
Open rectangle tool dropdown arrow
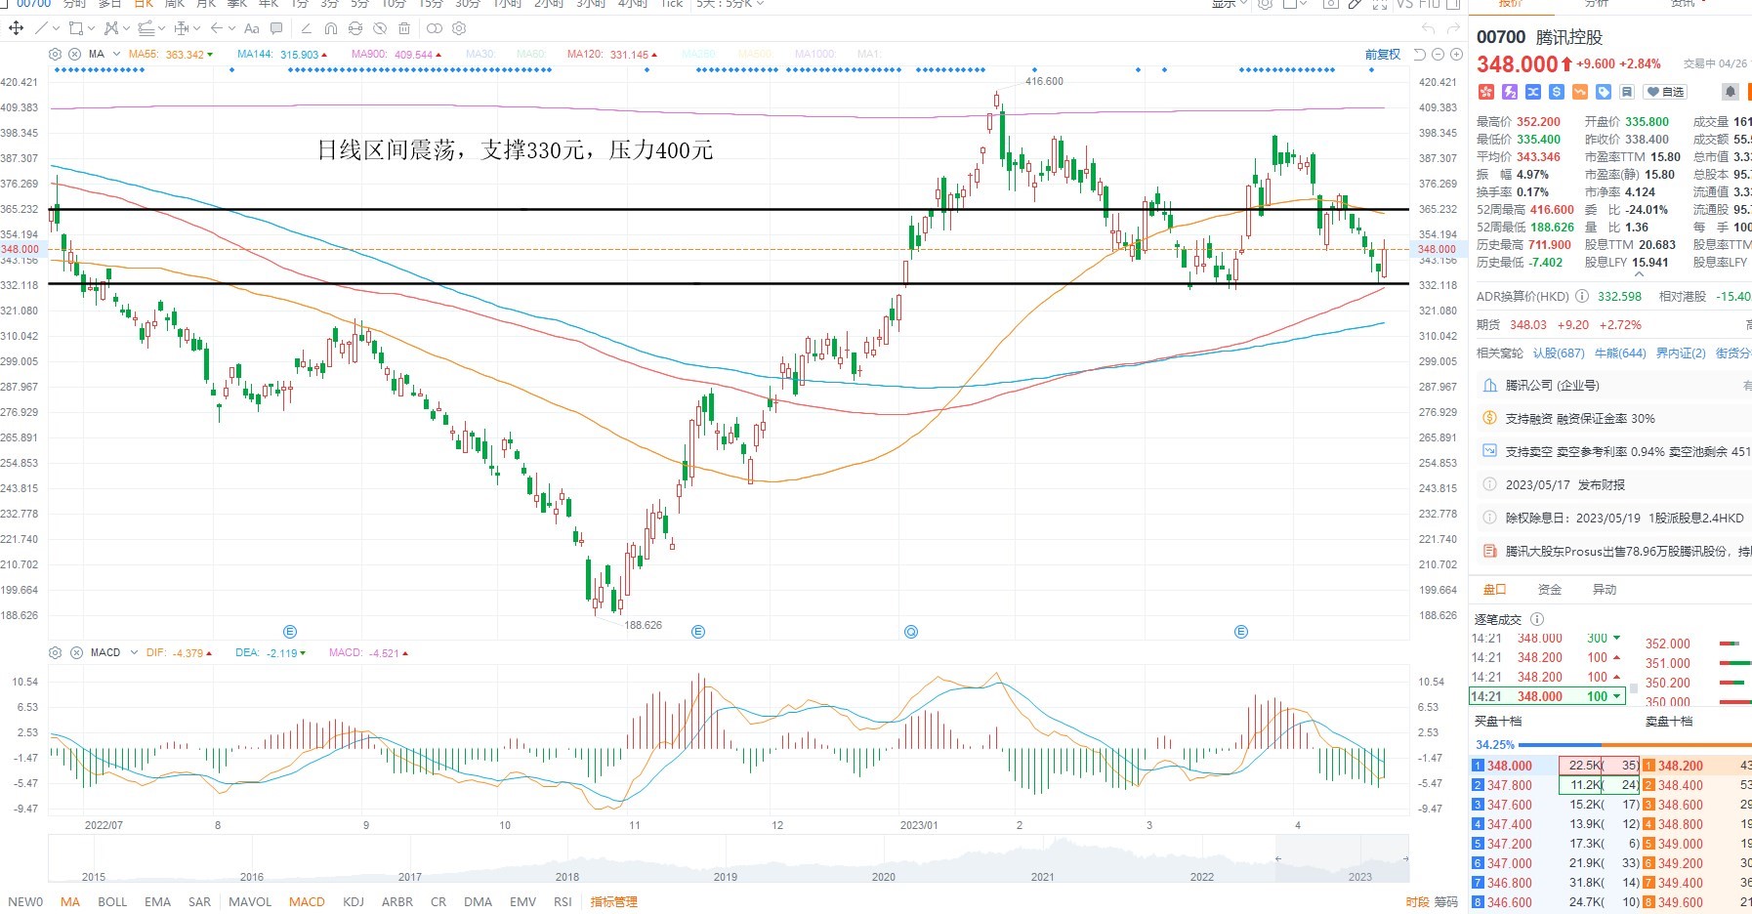click(91, 28)
